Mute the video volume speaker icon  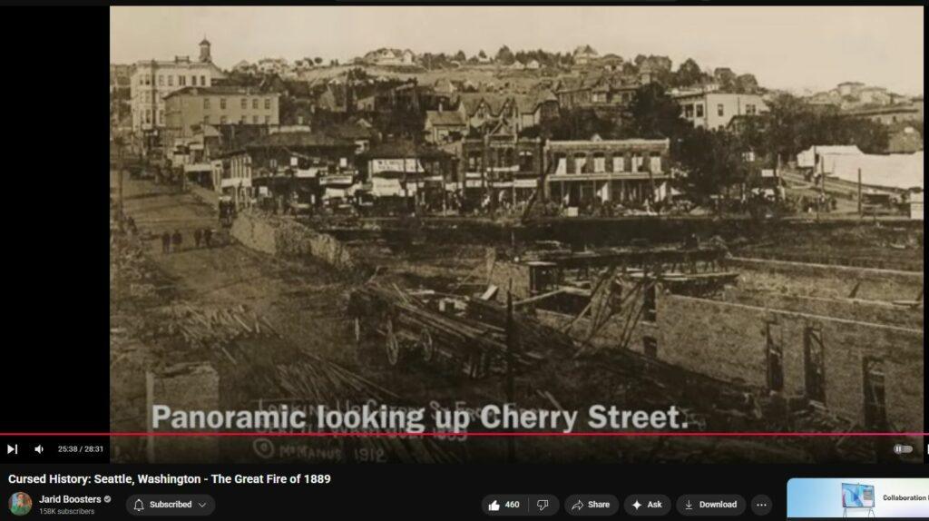39,449
